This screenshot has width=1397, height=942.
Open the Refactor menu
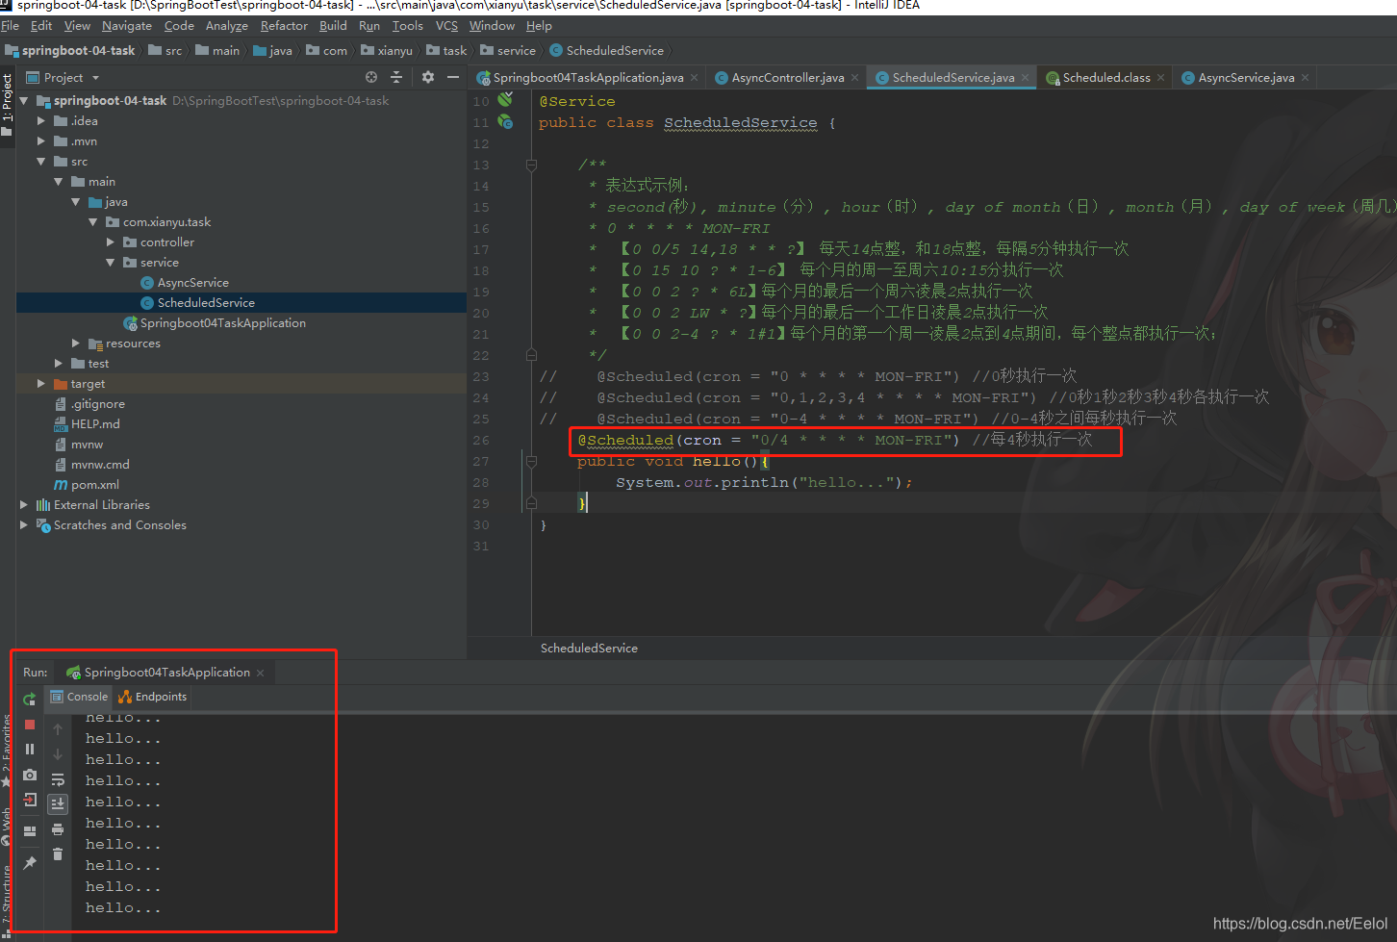click(x=284, y=26)
